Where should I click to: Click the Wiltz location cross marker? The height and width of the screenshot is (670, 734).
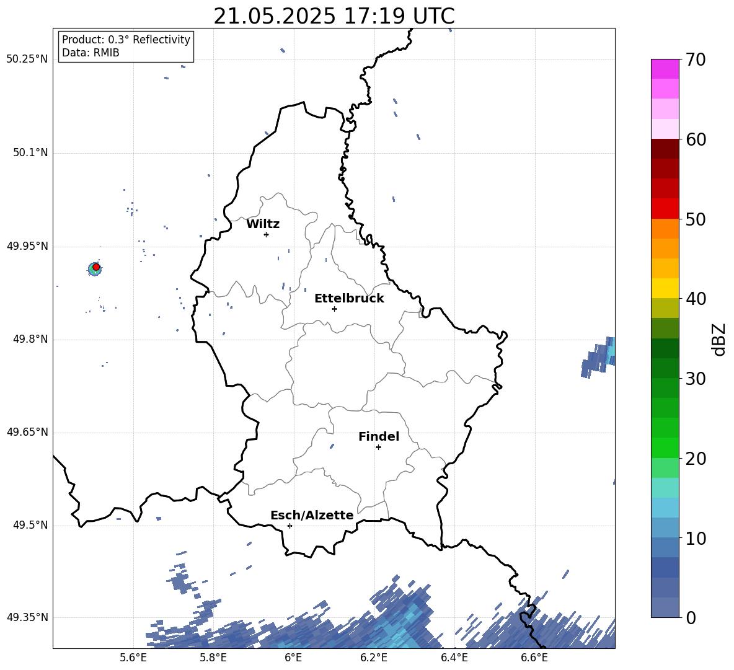(x=266, y=234)
